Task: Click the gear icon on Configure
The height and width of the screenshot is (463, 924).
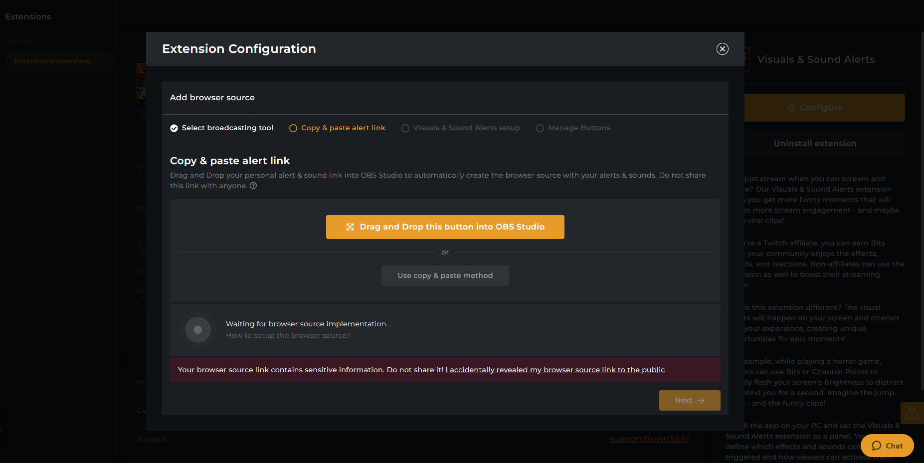Action: [791, 108]
